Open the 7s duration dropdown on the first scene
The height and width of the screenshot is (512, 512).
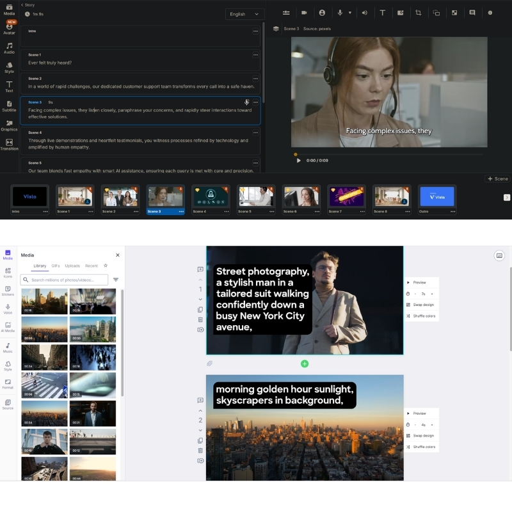423,294
